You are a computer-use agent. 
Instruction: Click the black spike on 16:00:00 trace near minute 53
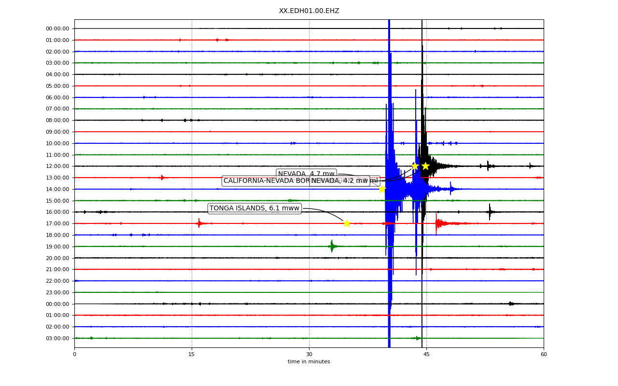[490, 211]
